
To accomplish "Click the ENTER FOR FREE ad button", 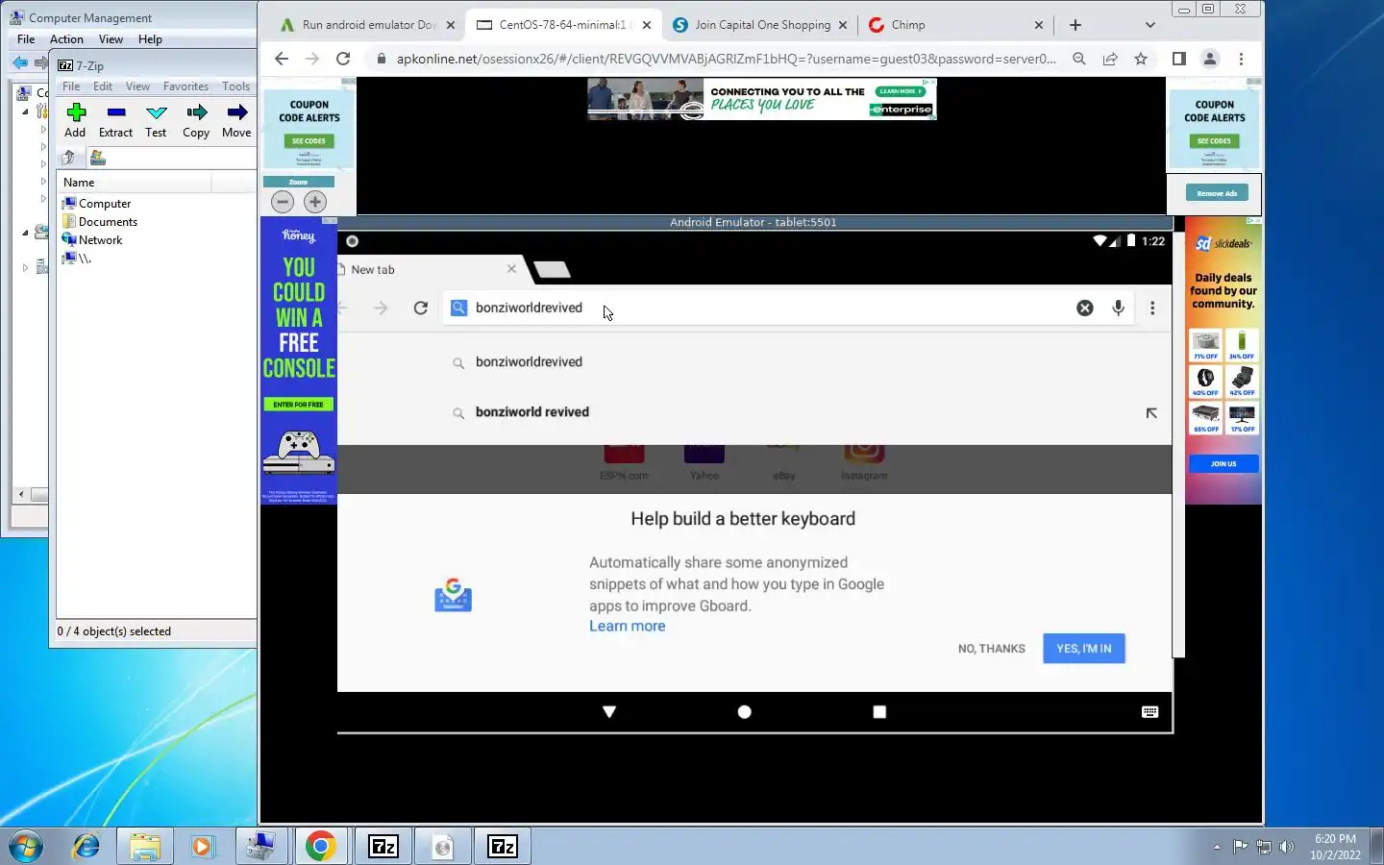I will [x=298, y=405].
